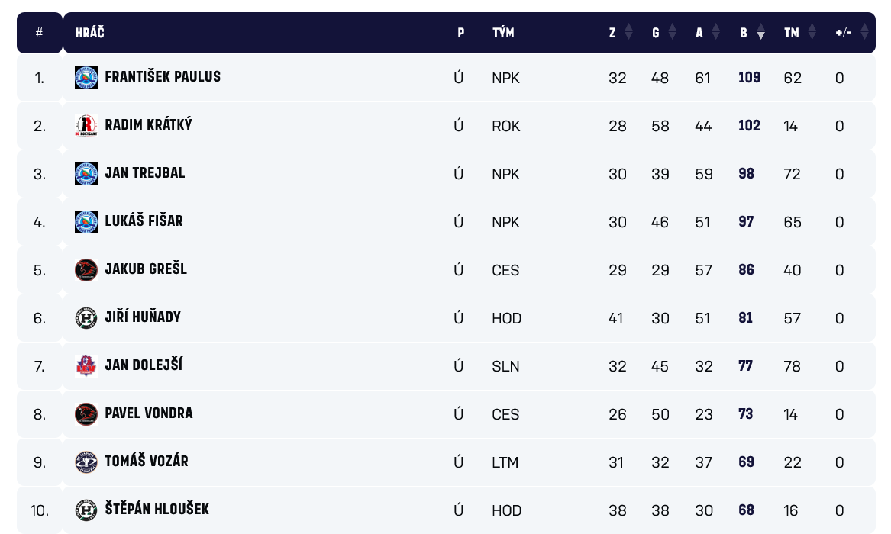Sort table by A assists column arrows

click(x=715, y=32)
